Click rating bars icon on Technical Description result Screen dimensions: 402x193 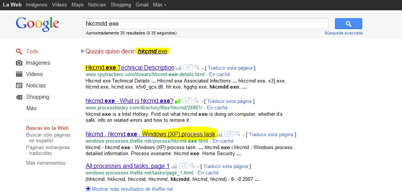[x=179, y=68]
